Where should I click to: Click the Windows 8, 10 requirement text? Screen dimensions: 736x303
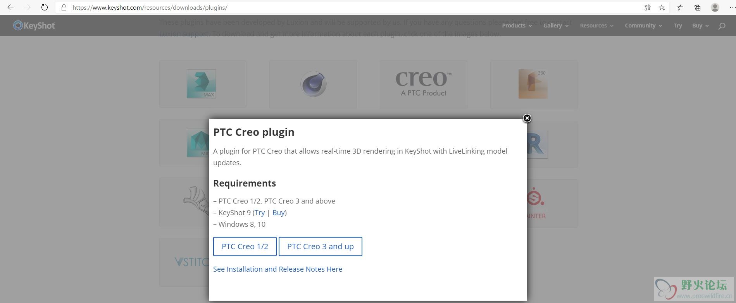coord(242,224)
